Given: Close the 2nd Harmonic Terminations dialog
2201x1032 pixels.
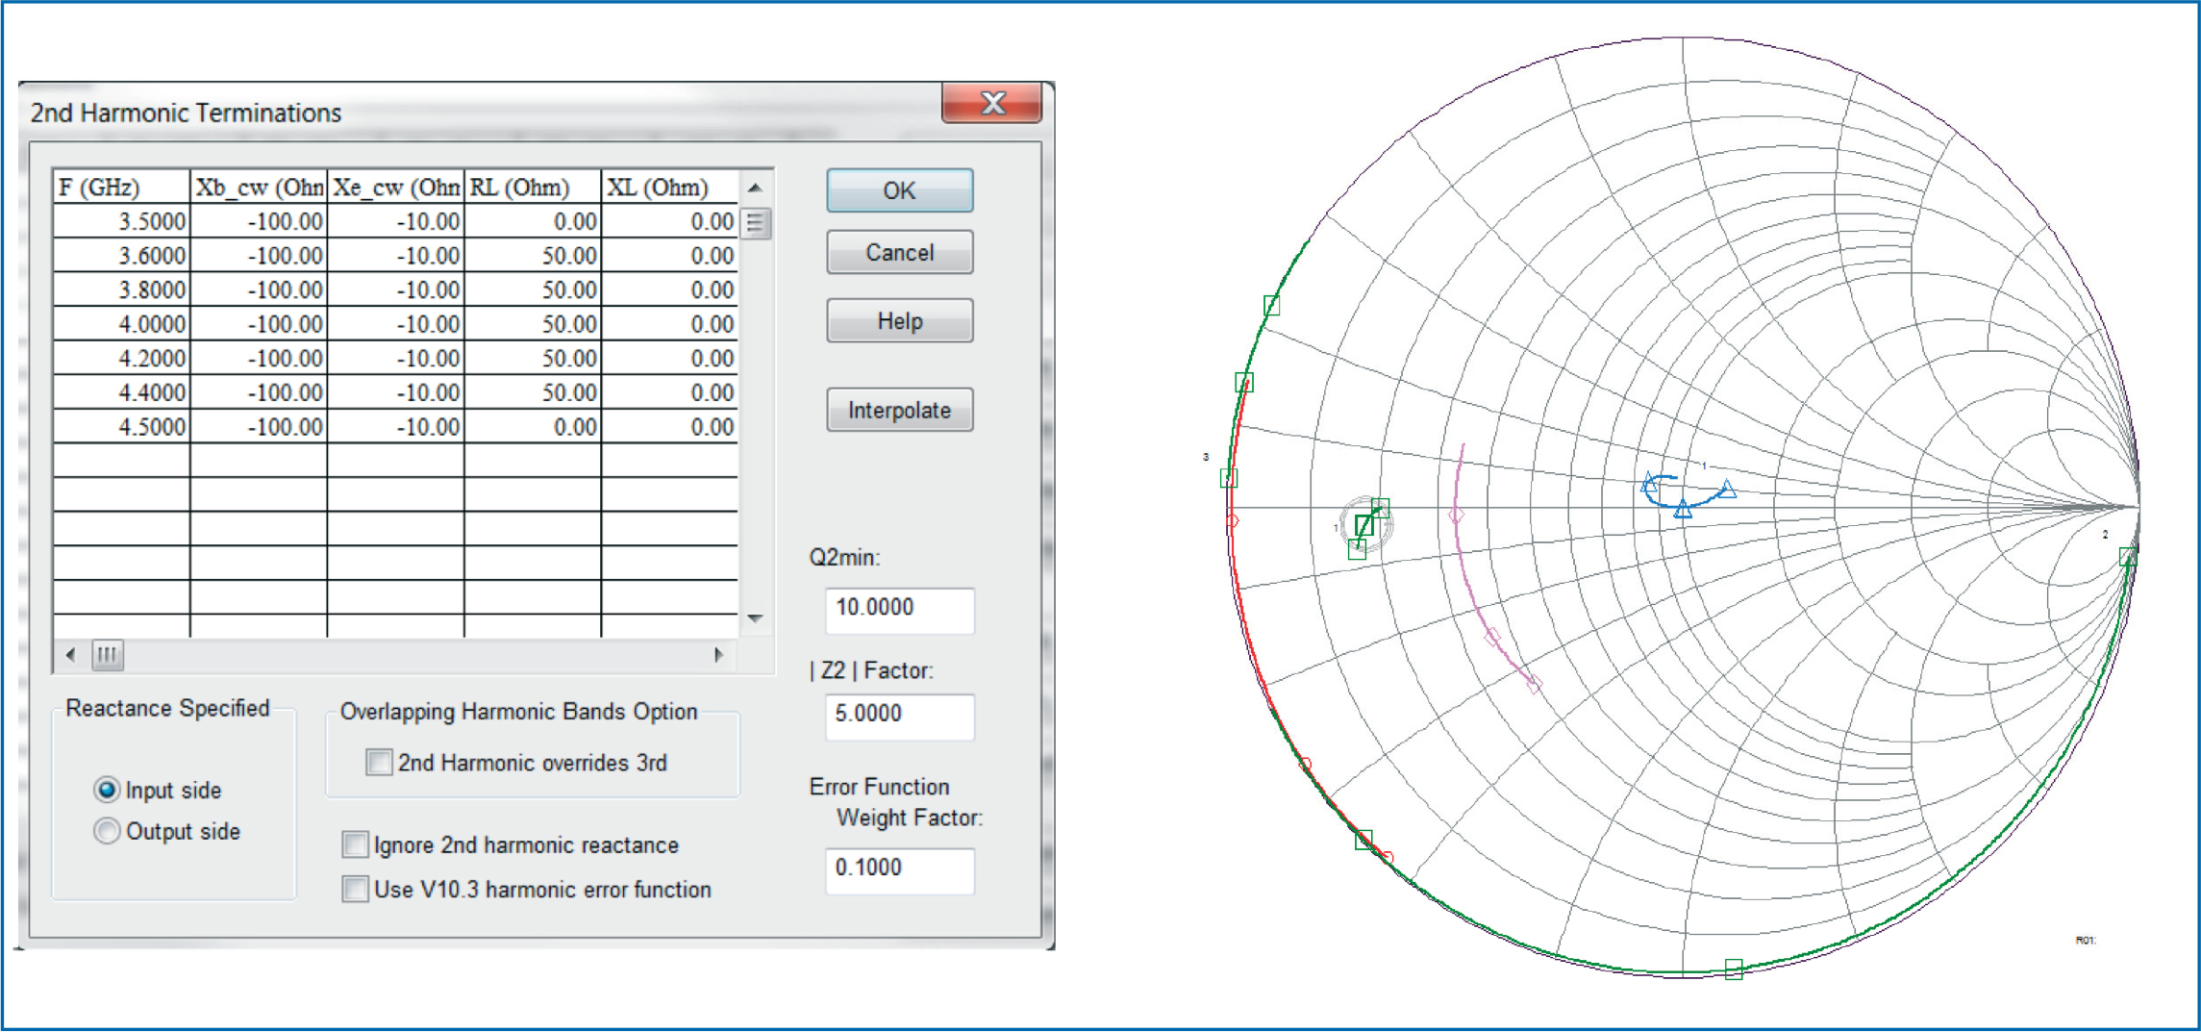Looking at the screenshot, I should click(x=991, y=103).
